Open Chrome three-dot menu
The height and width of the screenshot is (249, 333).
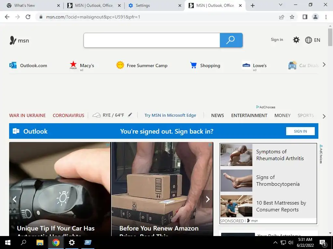click(326, 17)
